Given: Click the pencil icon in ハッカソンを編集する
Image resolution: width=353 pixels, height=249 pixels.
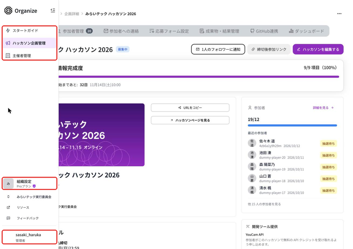Looking at the screenshot, I should coord(299,49).
